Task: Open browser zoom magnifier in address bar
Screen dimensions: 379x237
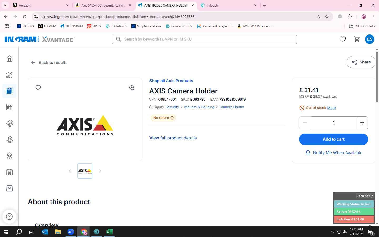Action: 318,17
